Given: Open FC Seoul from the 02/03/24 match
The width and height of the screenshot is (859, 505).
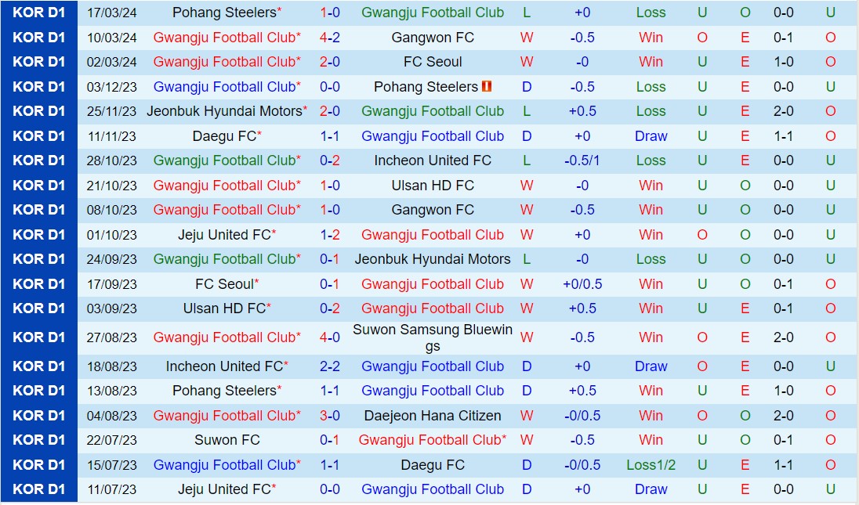Looking at the screenshot, I should 433,62.
